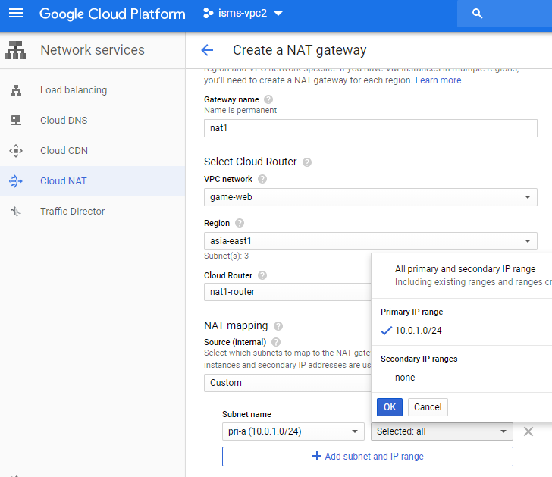Confirm IP range selection with OK
The height and width of the screenshot is (477, 552).
click(x=390, y=407)
